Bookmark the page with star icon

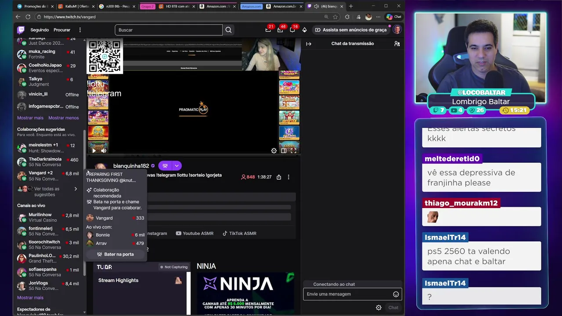coord(335,17)
